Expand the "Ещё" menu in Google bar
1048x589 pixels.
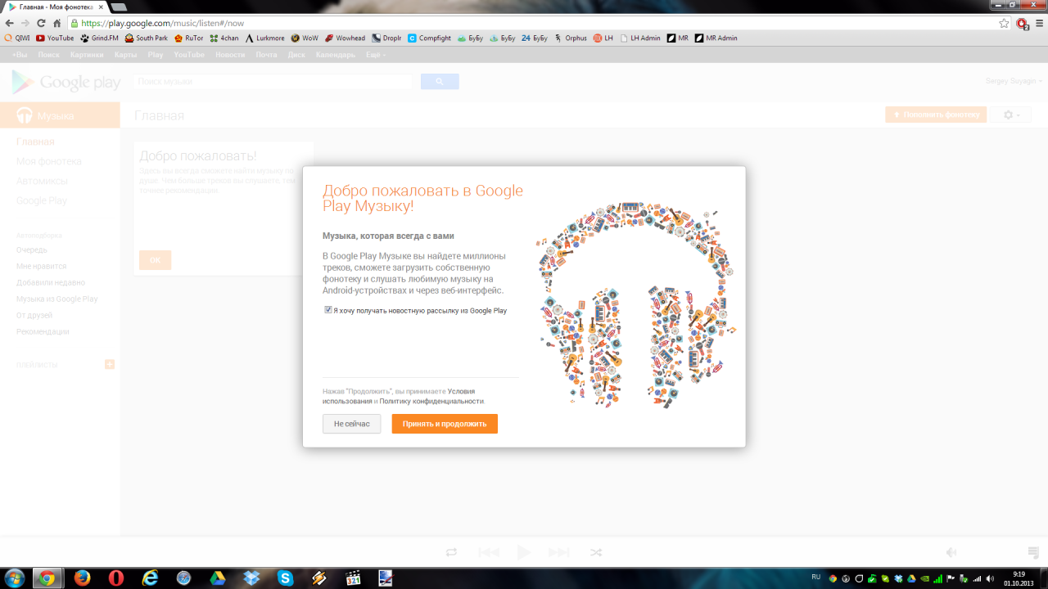[376, 55]
